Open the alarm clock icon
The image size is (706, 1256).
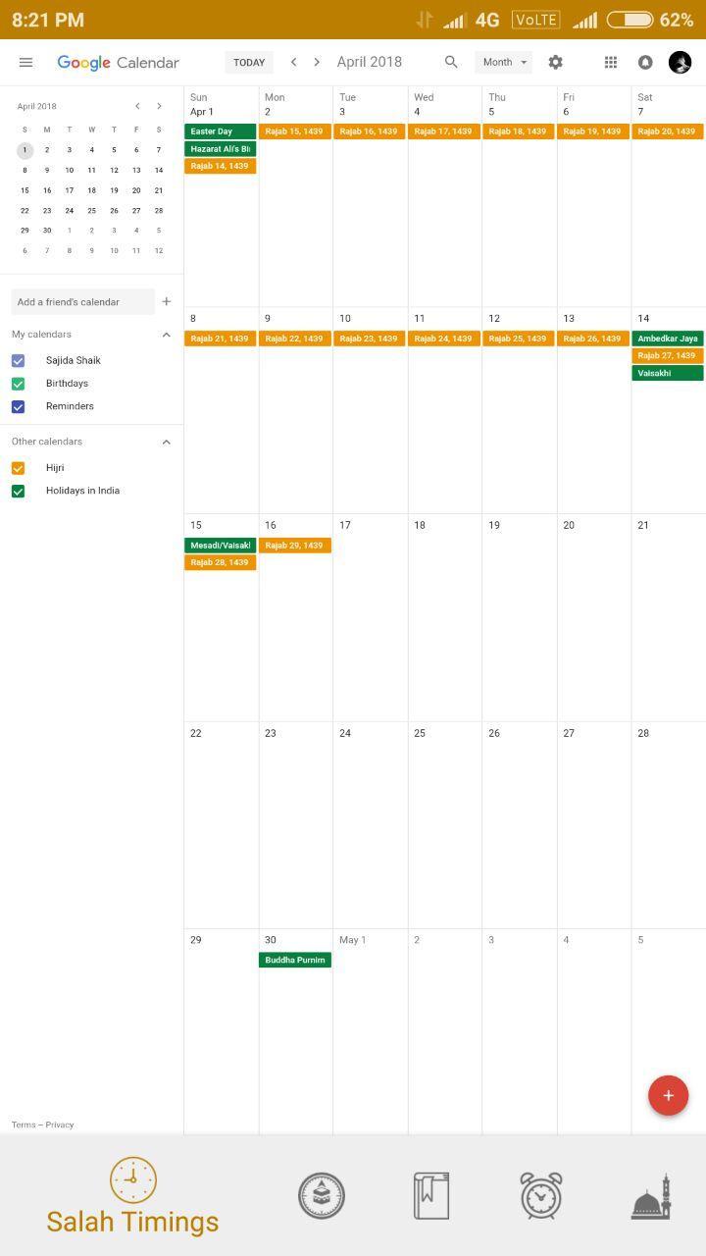[x=541, y=1196]
